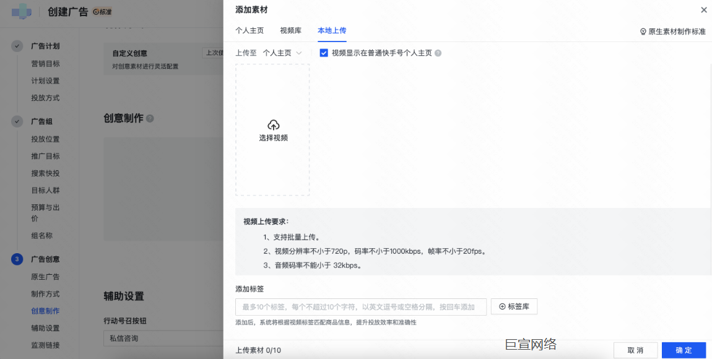The height and width of the screenshot is (359, 712).
Task: Click the 广告计划 section heading
Action: pos(45,46)
